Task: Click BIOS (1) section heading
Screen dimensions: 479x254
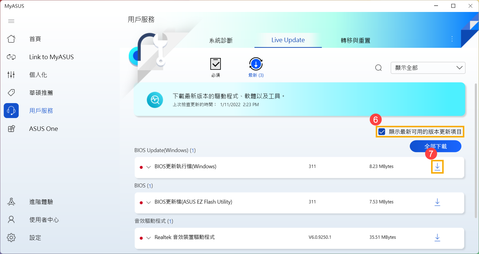Action: (x=144, y=186)
